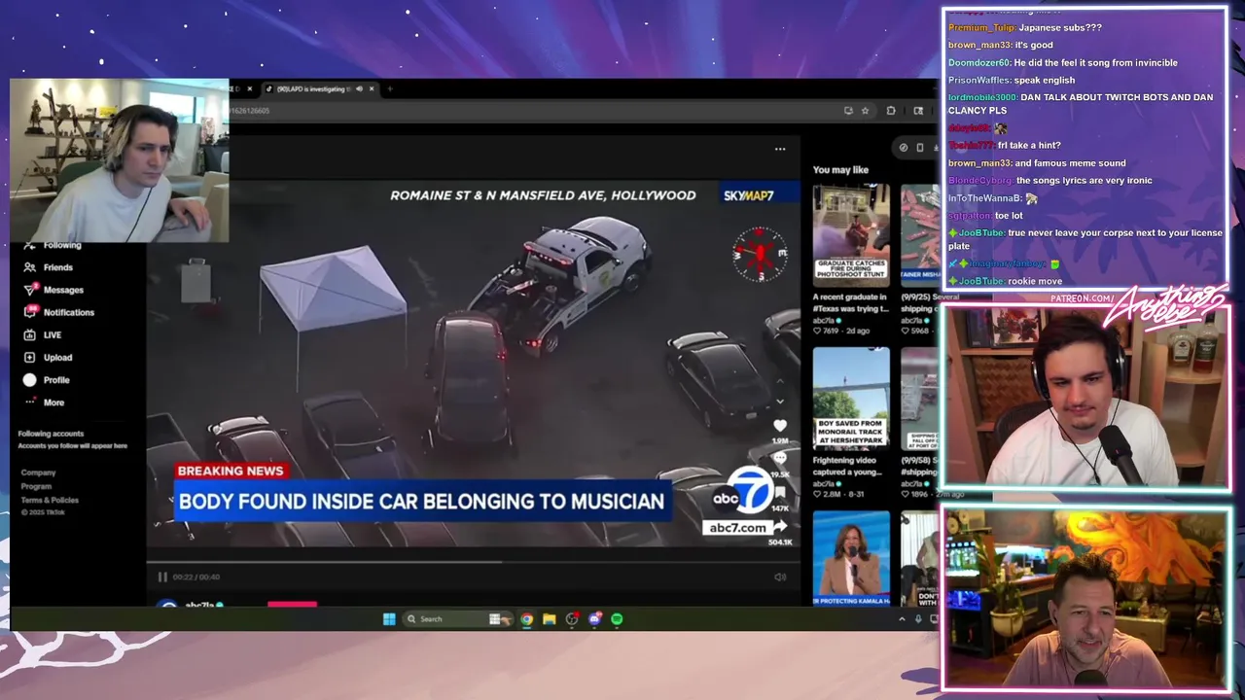Click the abc7.com watermark link on the video
The width and height of the screenshot is (1245, 700).
coord(737,528)
